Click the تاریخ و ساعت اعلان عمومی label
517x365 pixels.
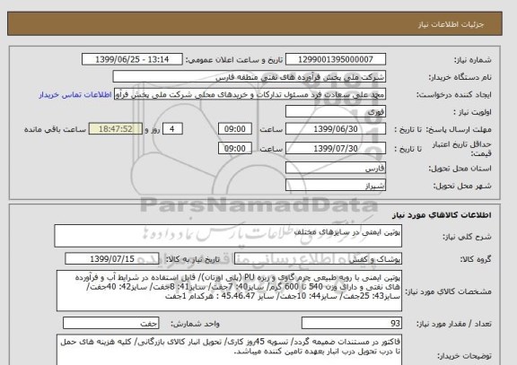pyautogui.click(x=234, y=60)
